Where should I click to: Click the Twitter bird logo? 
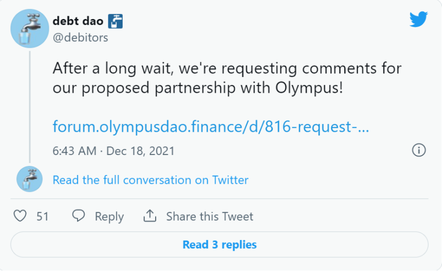click(x=419, y=19)
